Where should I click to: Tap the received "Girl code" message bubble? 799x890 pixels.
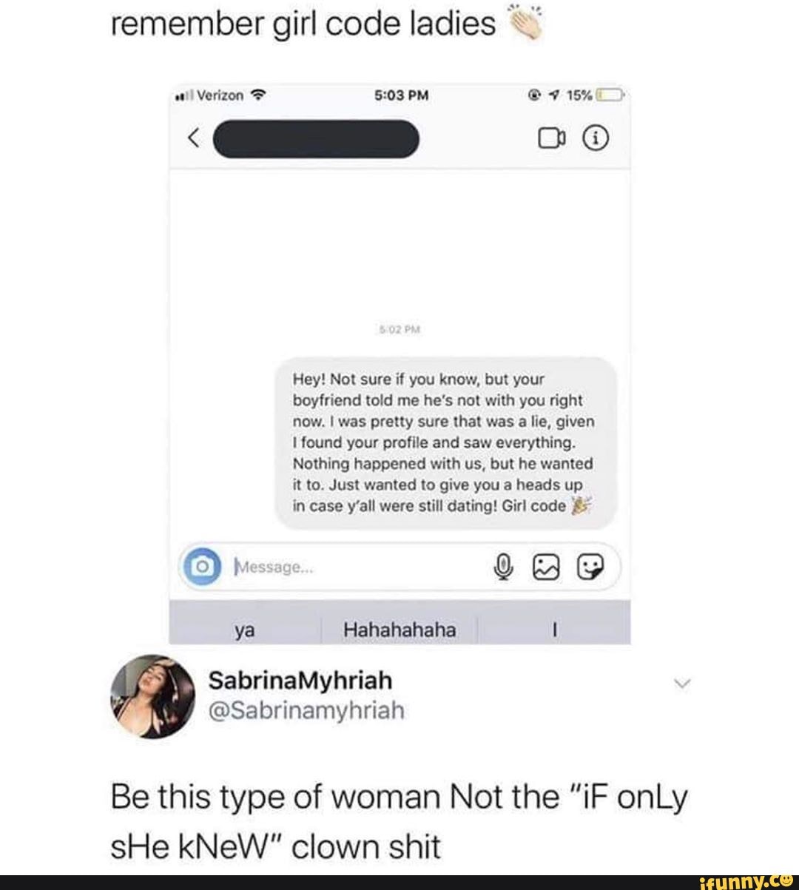tap(447, 443)
